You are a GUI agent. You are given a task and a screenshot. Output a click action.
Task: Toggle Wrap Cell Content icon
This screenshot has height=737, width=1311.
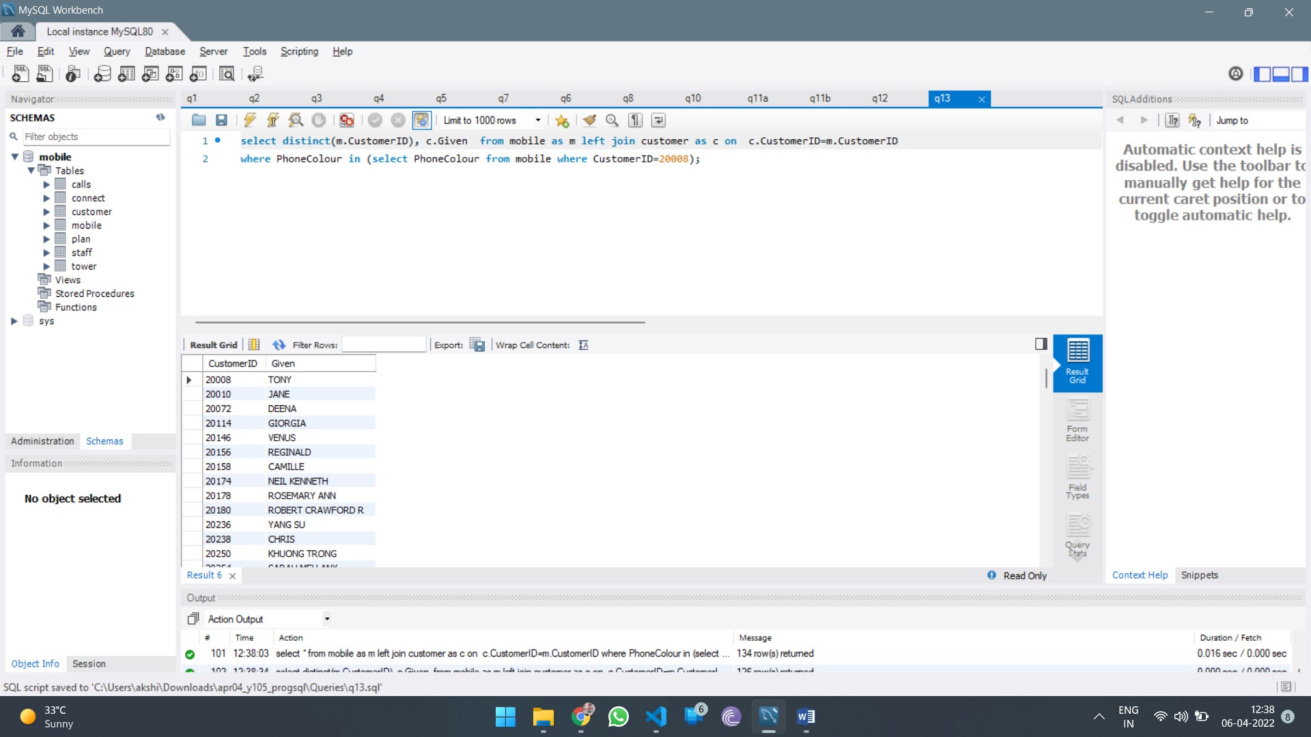pos(583,345)
